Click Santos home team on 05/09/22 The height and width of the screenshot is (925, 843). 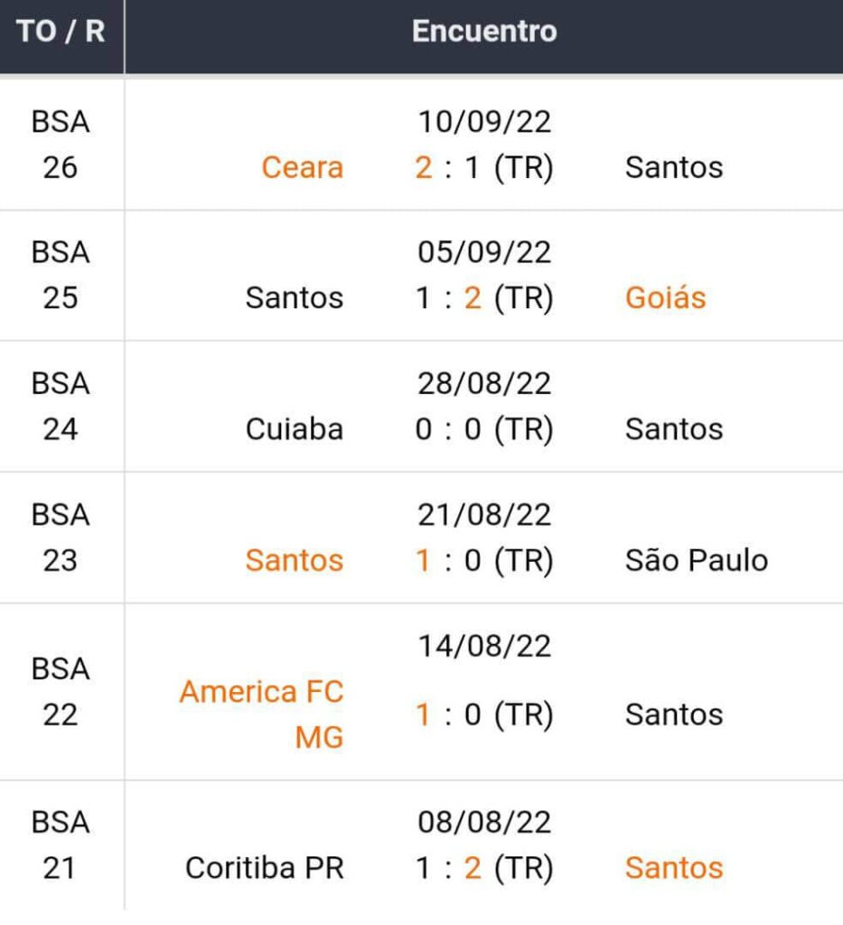(x=294, y=298)
